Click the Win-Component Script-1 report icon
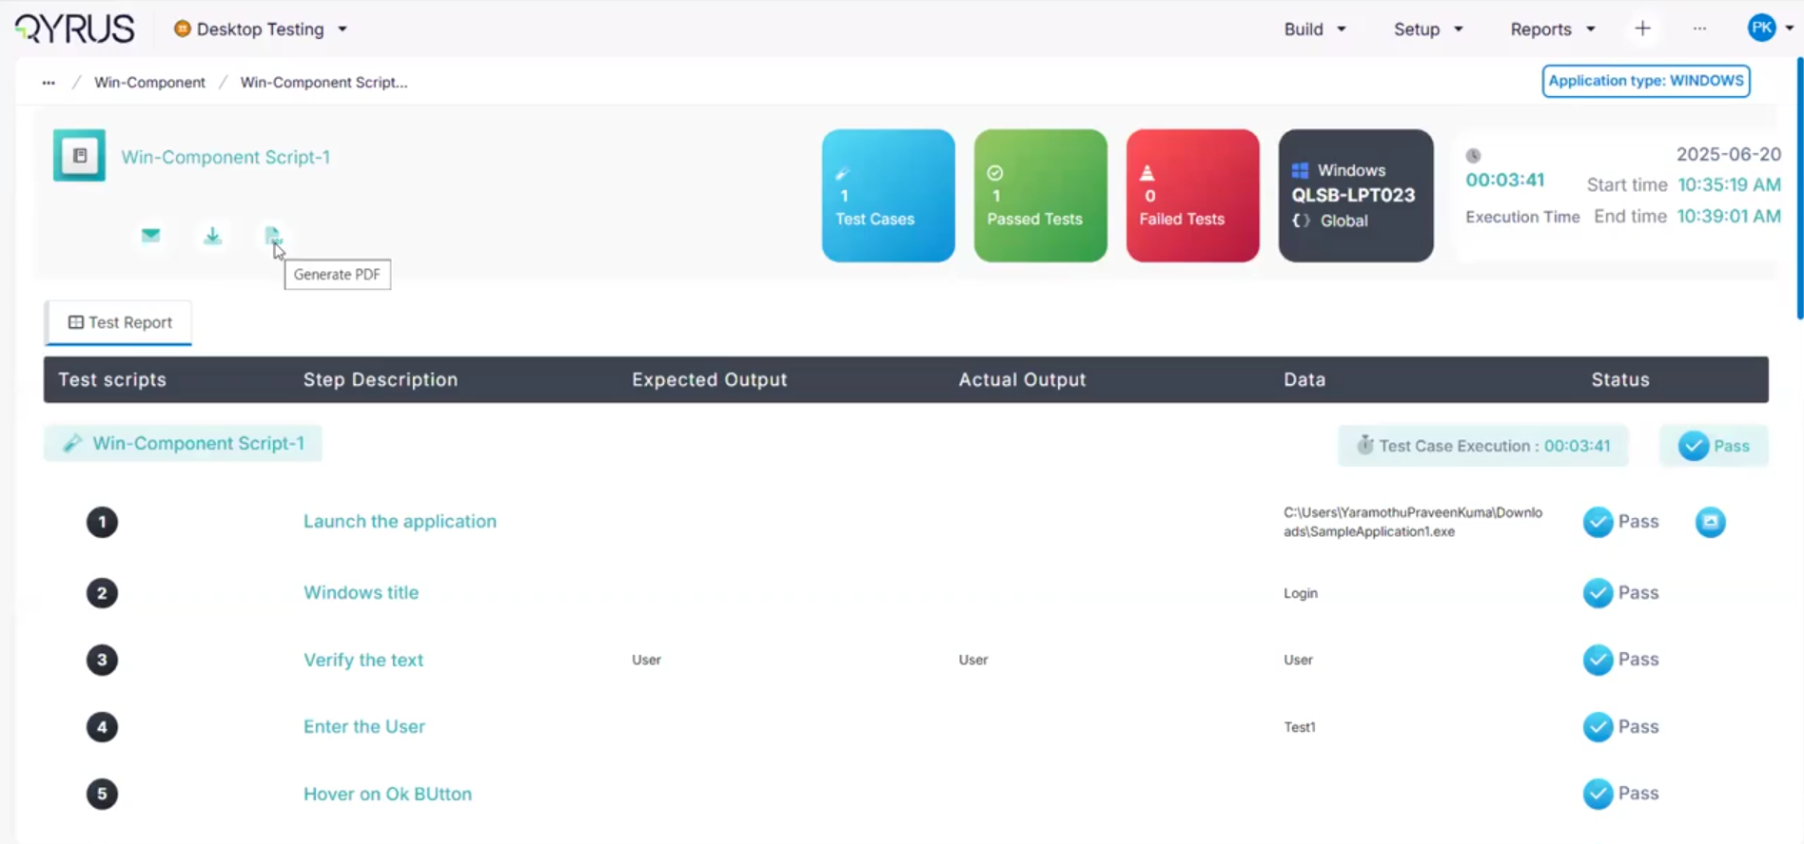This screenshot has width=1804, height=844. (x=79, y=156)
